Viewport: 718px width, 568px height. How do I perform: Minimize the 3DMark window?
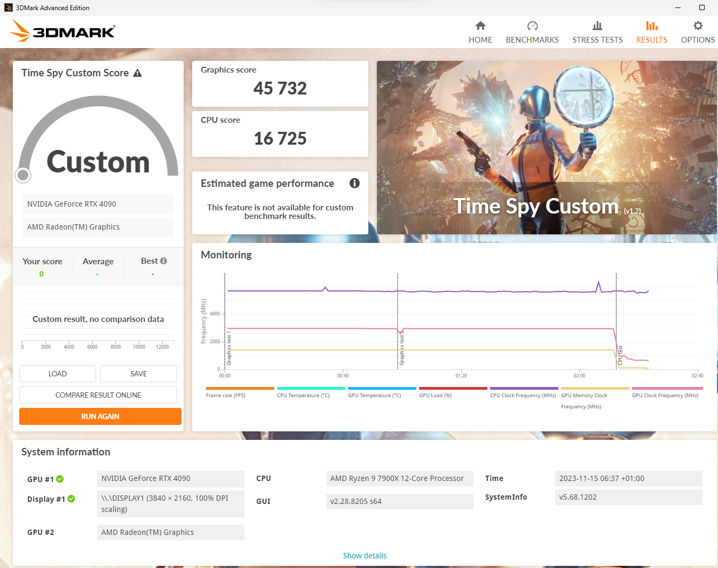[678, 7]
